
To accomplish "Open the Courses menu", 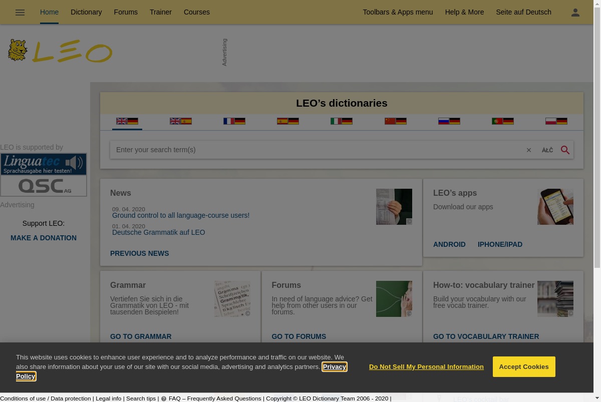I will pos(197,12).
